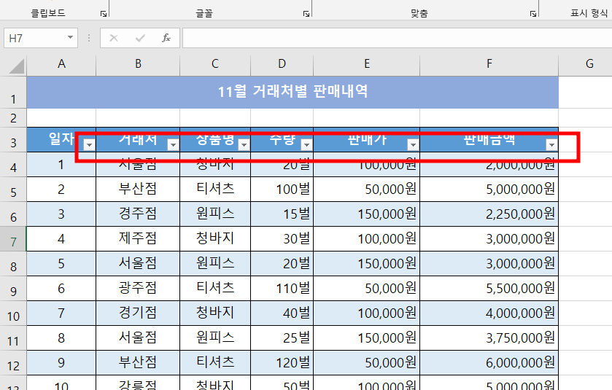Open the 수량 column filter dropdown
The width and height of the screenshot is (612, 390).
[307, 144]
